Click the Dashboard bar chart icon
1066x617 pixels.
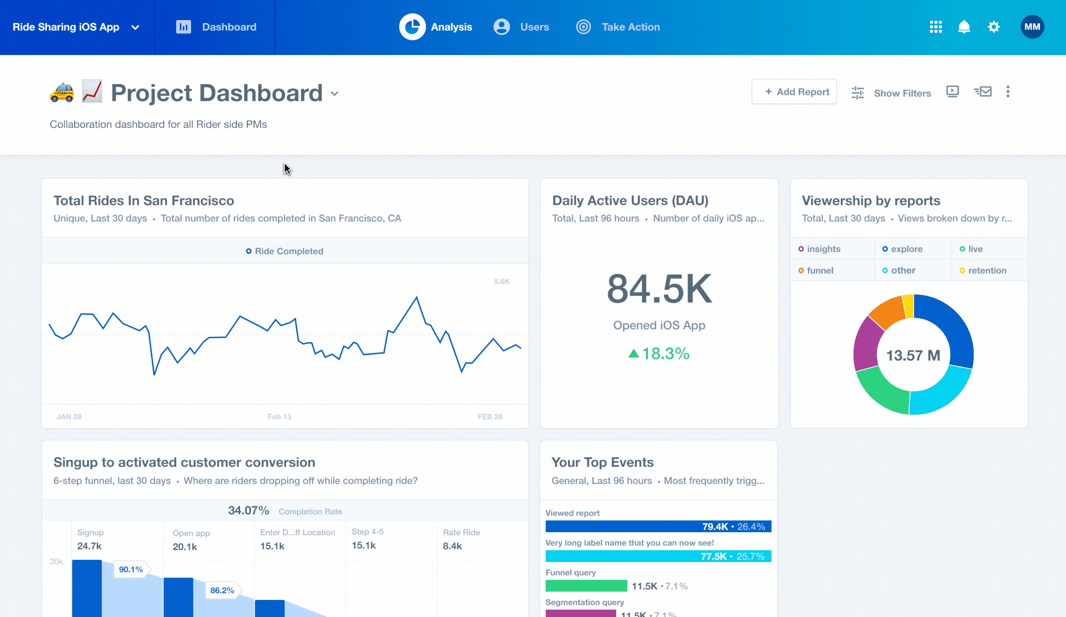tap(183, 27)
